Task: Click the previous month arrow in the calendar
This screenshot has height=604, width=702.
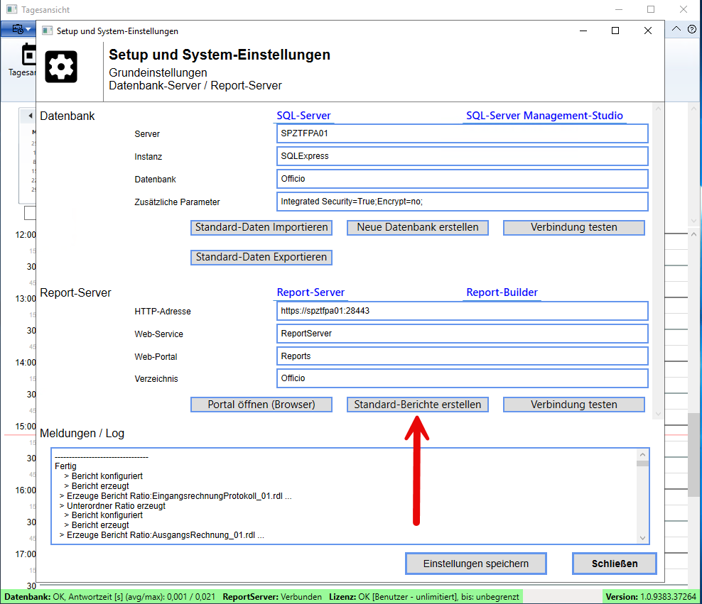Action: 31,116
